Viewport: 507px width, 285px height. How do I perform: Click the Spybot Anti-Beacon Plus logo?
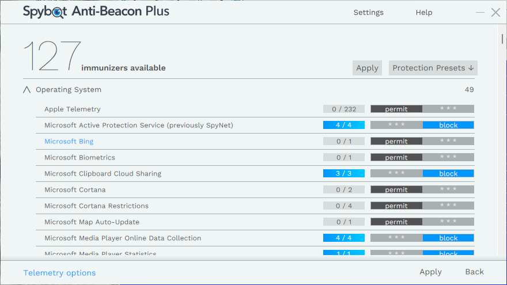(x=96, y=12)
